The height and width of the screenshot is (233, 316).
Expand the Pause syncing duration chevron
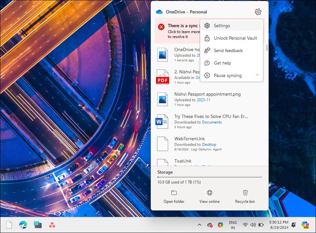tap(257, 75)
